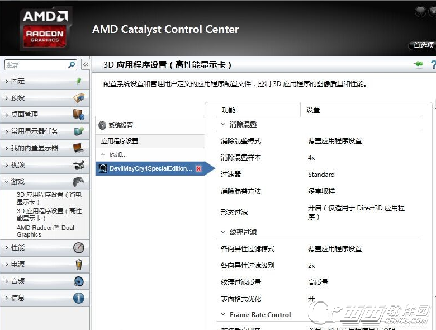Screen dimensions: 436x330
Task: Change 纹理过滤质量 value 高质量
Action: (x=318, y=282)
